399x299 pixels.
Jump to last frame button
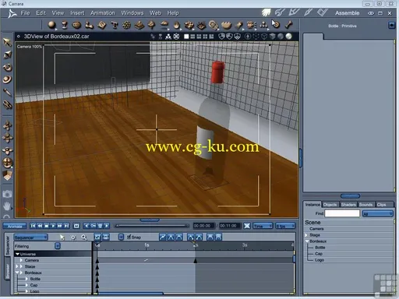(66, 226)
